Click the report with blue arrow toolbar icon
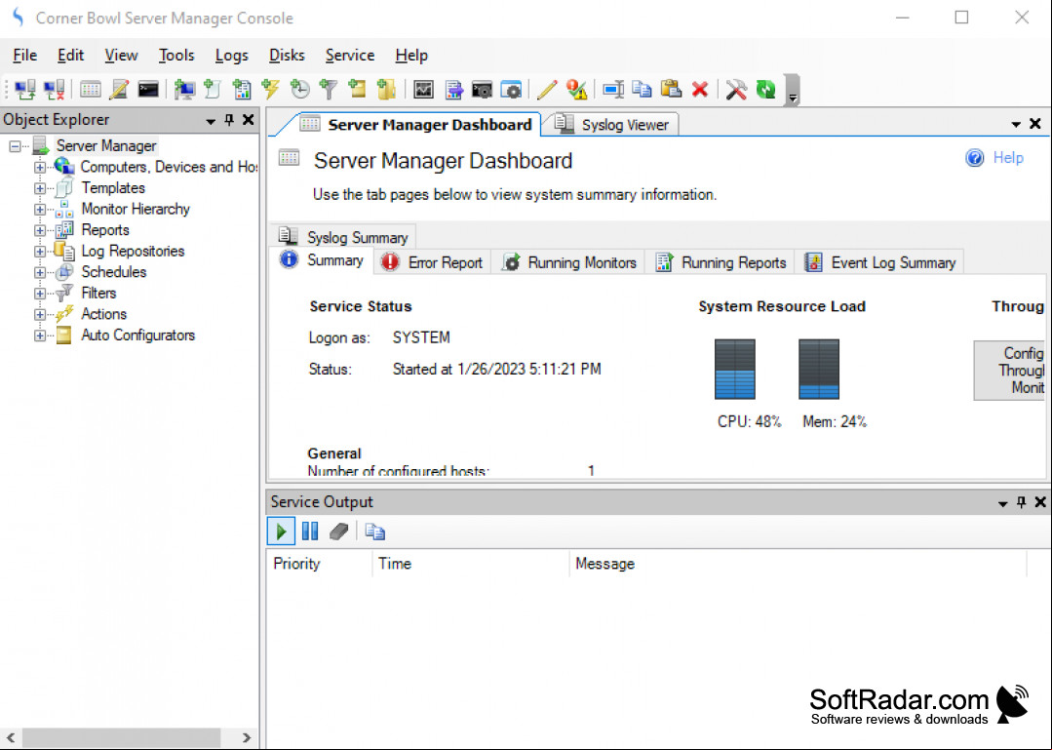1052x750 pixels. [x=453, y=89]
